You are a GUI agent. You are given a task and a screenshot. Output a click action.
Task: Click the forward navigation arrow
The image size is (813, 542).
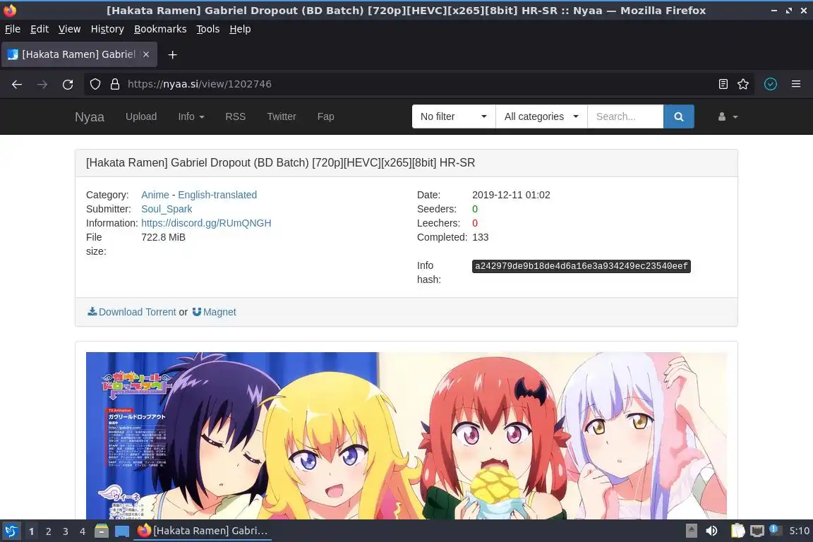coord(42,84)
